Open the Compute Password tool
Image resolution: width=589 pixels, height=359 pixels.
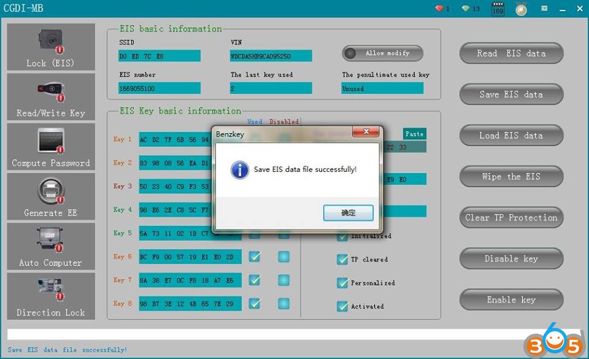[51, 147]
